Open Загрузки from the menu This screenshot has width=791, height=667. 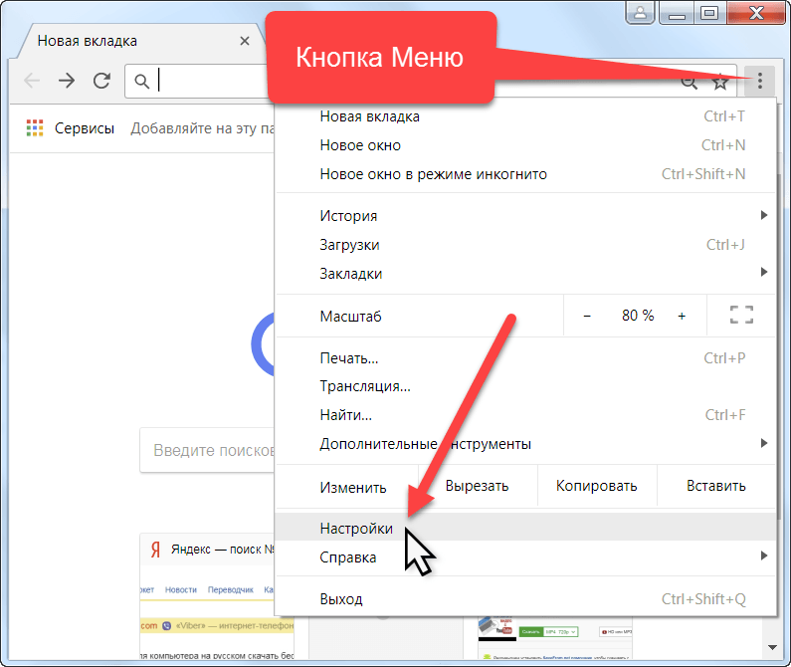[524, 245]
